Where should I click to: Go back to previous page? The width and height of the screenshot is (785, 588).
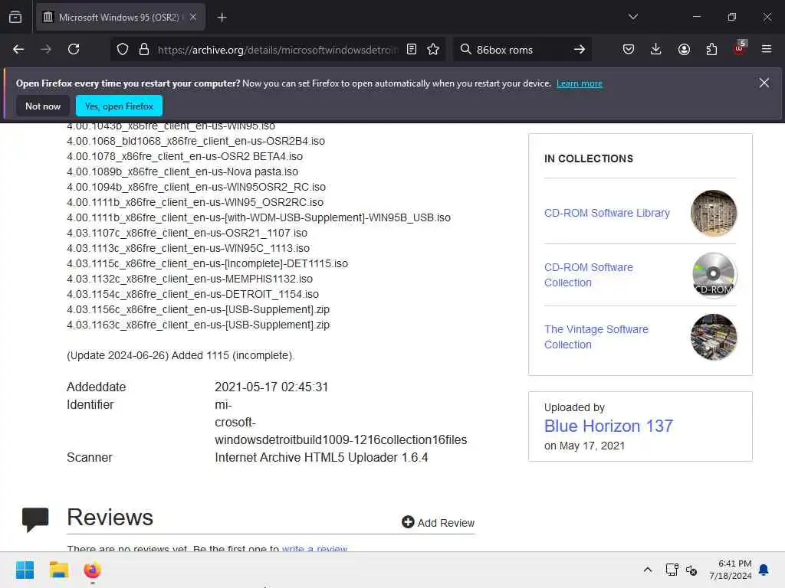pos(18,49)
